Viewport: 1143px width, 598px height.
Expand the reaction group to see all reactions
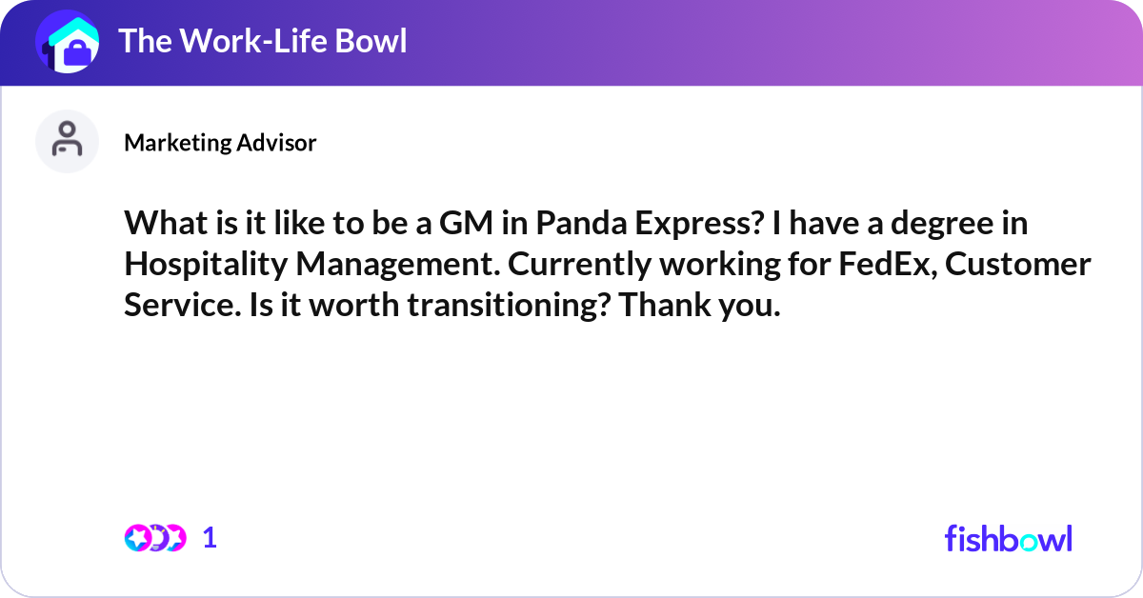[x=157, y=537]
